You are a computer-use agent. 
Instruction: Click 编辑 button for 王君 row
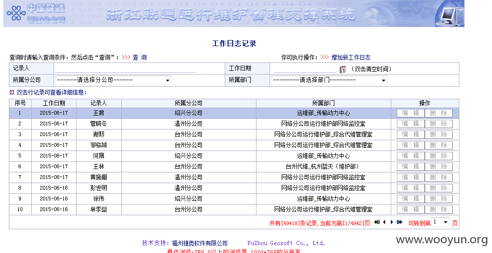[411, 113]
